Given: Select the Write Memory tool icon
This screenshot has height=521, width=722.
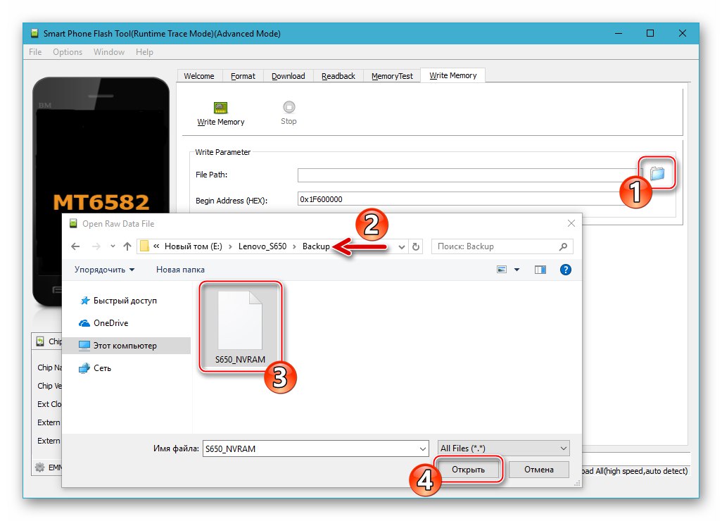Looking at the screenshot, I should tap(220, 109).
